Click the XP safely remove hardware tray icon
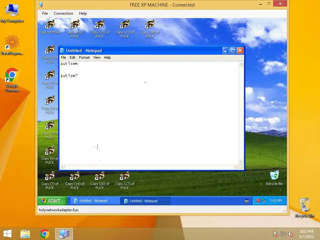320x240 pixels. click(x=264, y=201)
